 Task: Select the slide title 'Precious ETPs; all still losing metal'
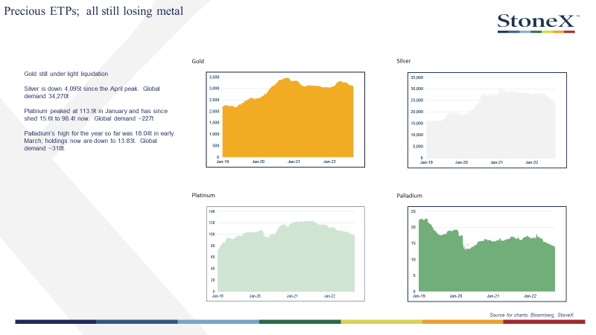pyautogui.click(x=94, y=10)
